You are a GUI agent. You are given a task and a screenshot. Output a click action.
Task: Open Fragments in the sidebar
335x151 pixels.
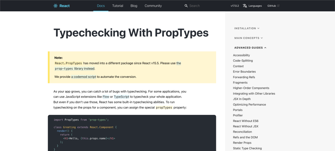[240, 83]
